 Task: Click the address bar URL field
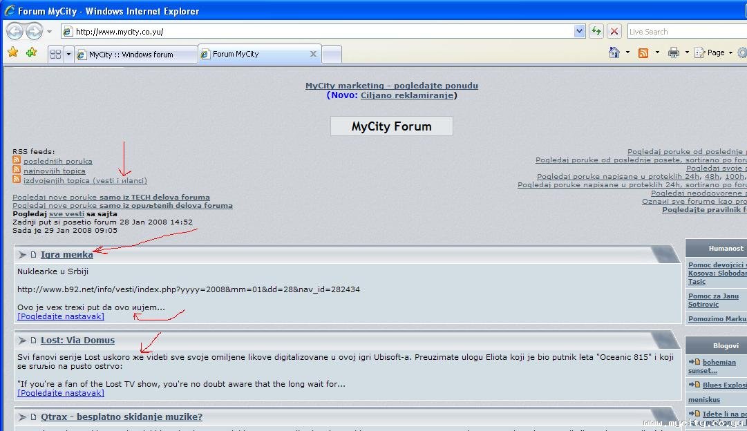318,32
